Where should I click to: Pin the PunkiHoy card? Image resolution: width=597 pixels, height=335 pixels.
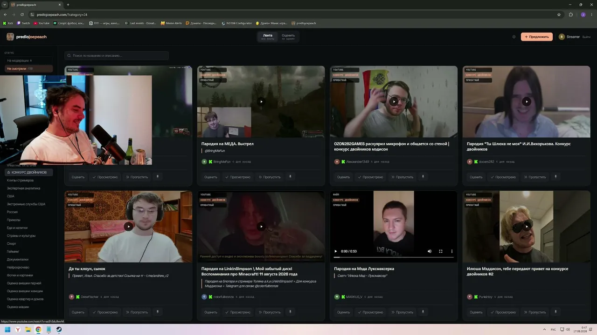[555, 312]
